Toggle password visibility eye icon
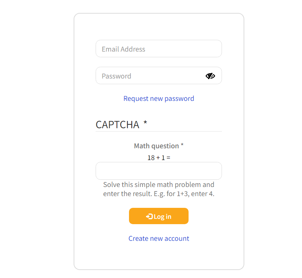 210,76
